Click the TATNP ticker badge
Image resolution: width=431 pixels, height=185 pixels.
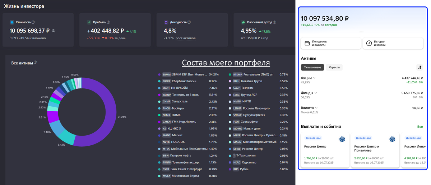166,94
